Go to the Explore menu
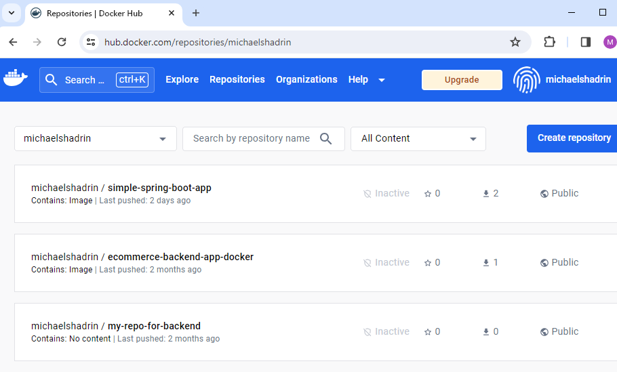 tap(182, 79)
